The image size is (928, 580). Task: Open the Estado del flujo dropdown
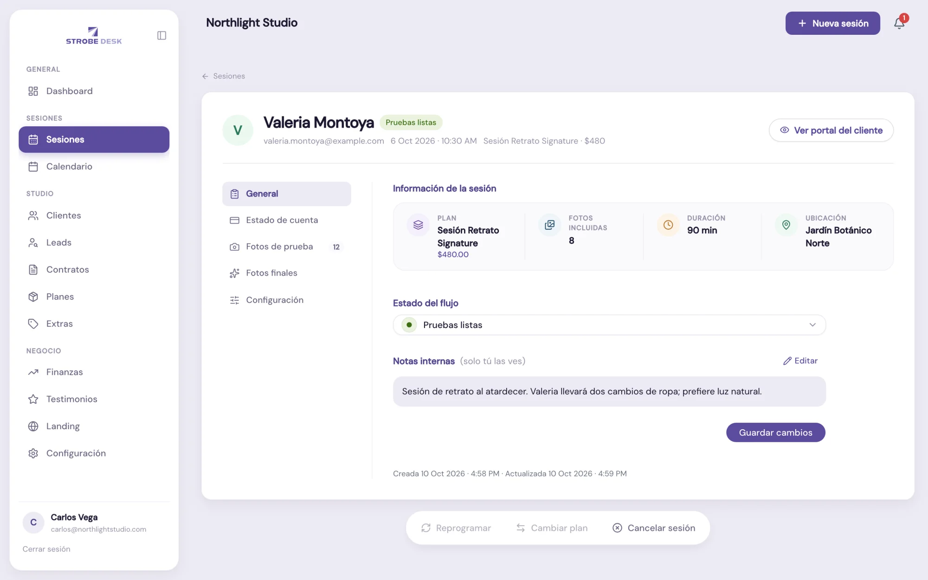coord(609,325)
